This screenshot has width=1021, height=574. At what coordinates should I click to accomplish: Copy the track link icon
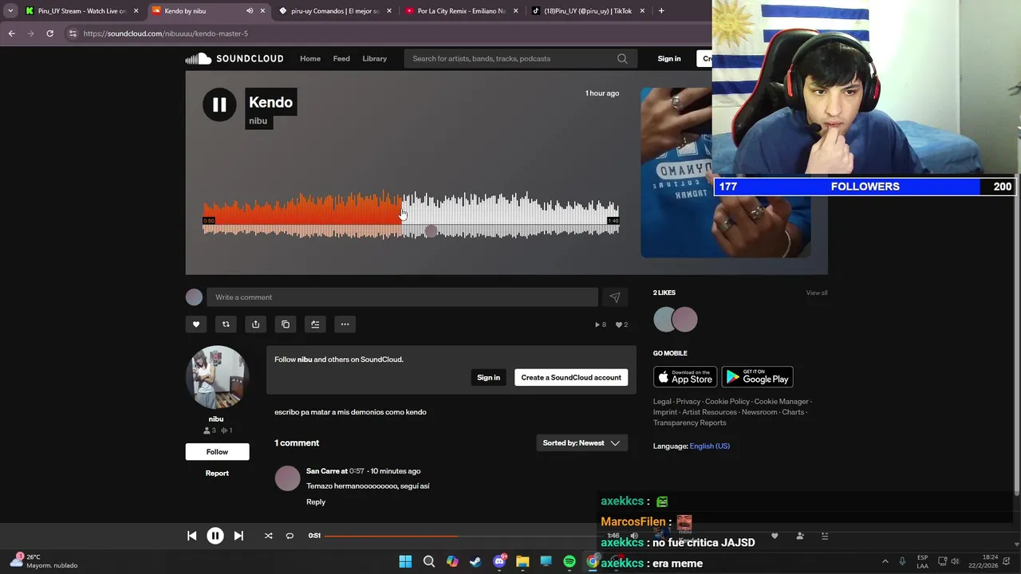[286, 324]
